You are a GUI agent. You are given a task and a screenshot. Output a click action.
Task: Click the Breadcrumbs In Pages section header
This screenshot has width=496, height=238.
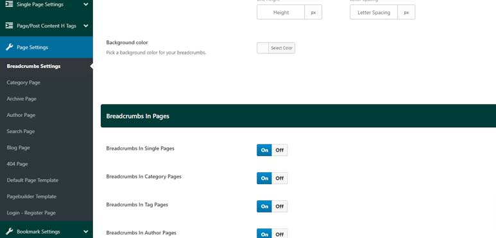[x=298, y=116]
